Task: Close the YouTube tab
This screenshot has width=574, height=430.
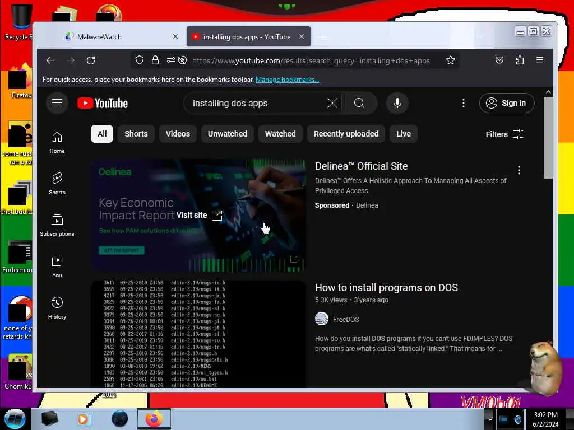Action: pos(302,36)
